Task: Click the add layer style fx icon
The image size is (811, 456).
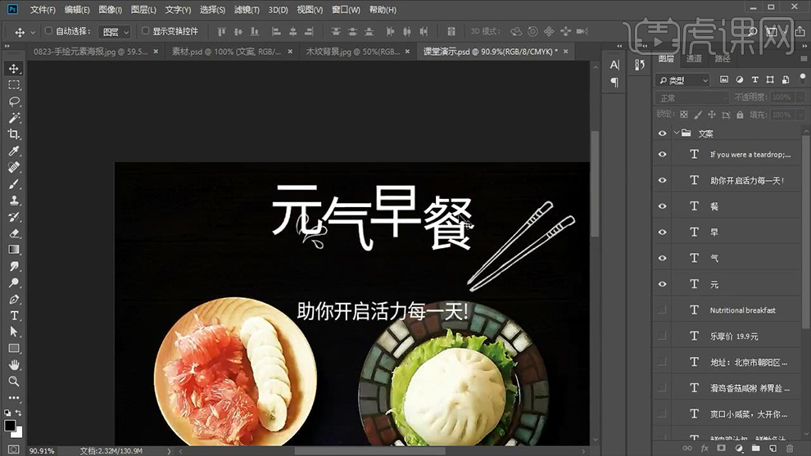Action: pyautogui.click(x=705, y=449)
